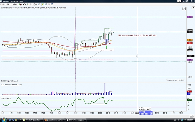Open the 5 Min interval dropdown
Viewport: 195px width, 122px height.
pos(14,4)
